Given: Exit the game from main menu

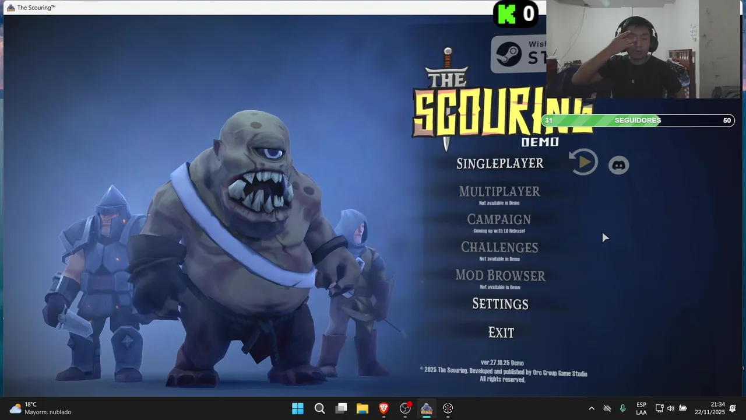Looking at the screenshot, I should pos(501,332).
